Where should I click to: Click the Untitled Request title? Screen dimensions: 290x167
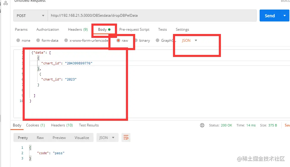30,1
